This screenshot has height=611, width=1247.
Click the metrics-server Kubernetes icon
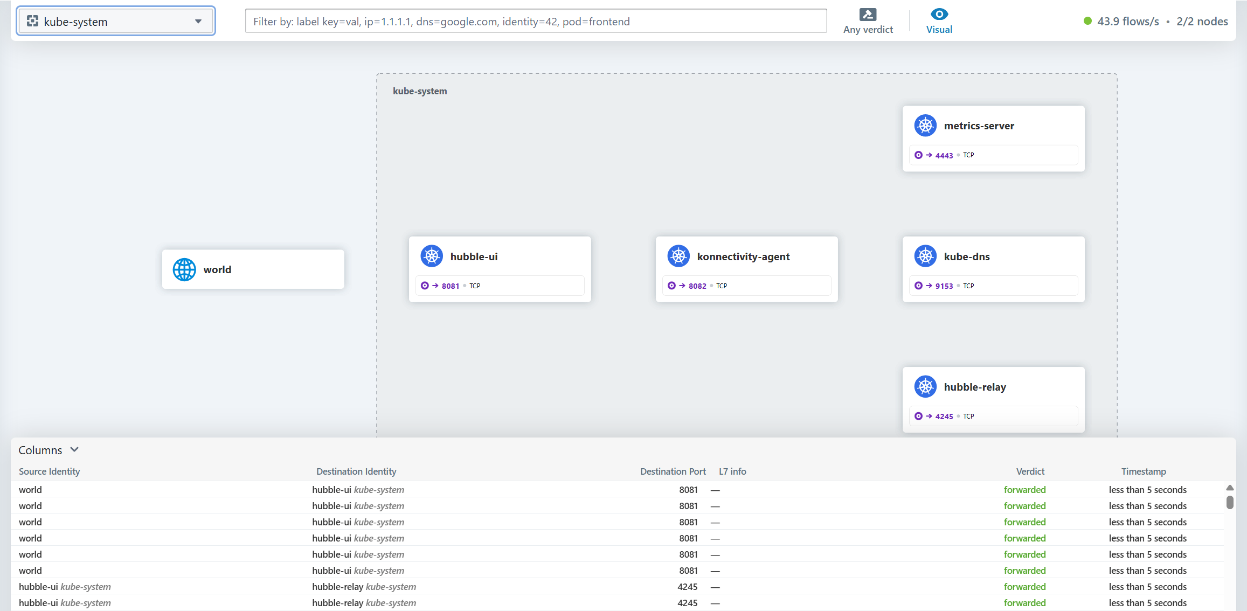coord(925,126)
